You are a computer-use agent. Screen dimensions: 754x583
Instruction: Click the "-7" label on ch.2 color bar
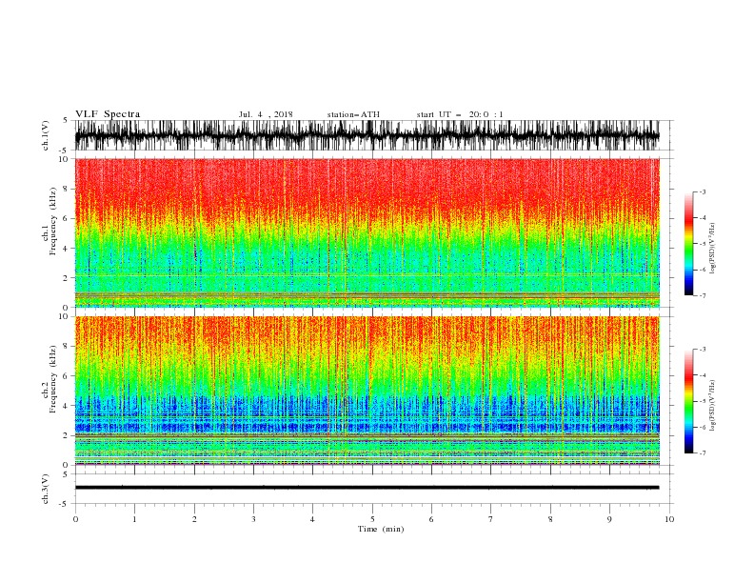702,453
